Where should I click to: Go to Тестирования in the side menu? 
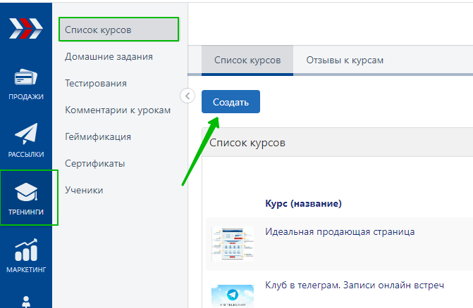(x=96, y=83)
